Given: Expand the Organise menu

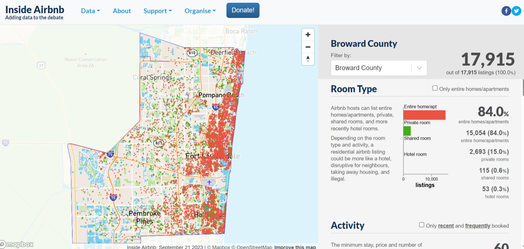Looking at the screenshot, I should pos(200,11).
